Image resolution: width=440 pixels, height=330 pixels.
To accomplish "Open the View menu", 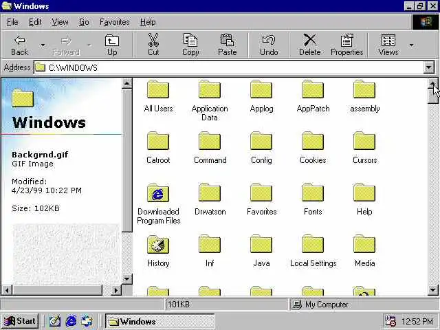I will pos(60,22).
